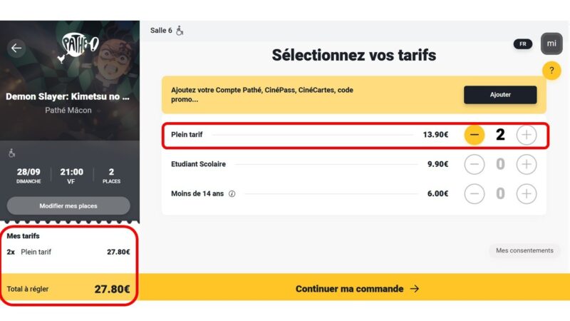Screen dimensions: 570x321
Task: Increase the Plein tarif ticket count
Action: tap(526, 135)
